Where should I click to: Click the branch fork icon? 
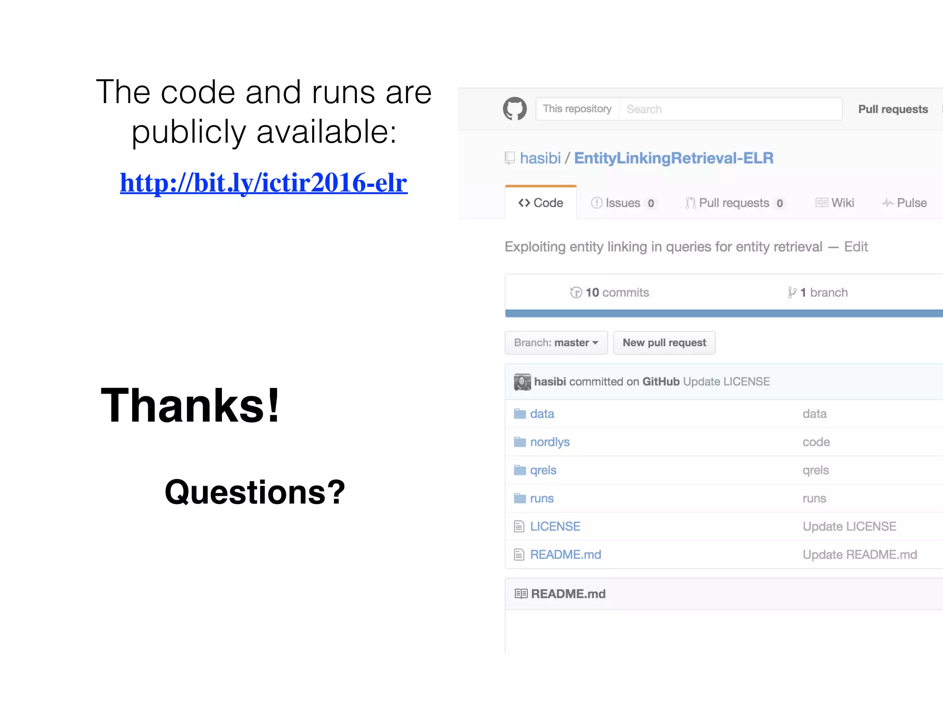tap(792, 293)
